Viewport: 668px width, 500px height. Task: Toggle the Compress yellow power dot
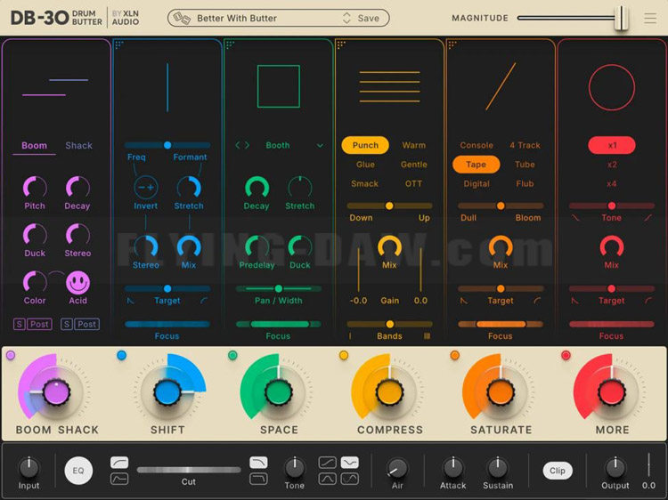click(344, 355)
